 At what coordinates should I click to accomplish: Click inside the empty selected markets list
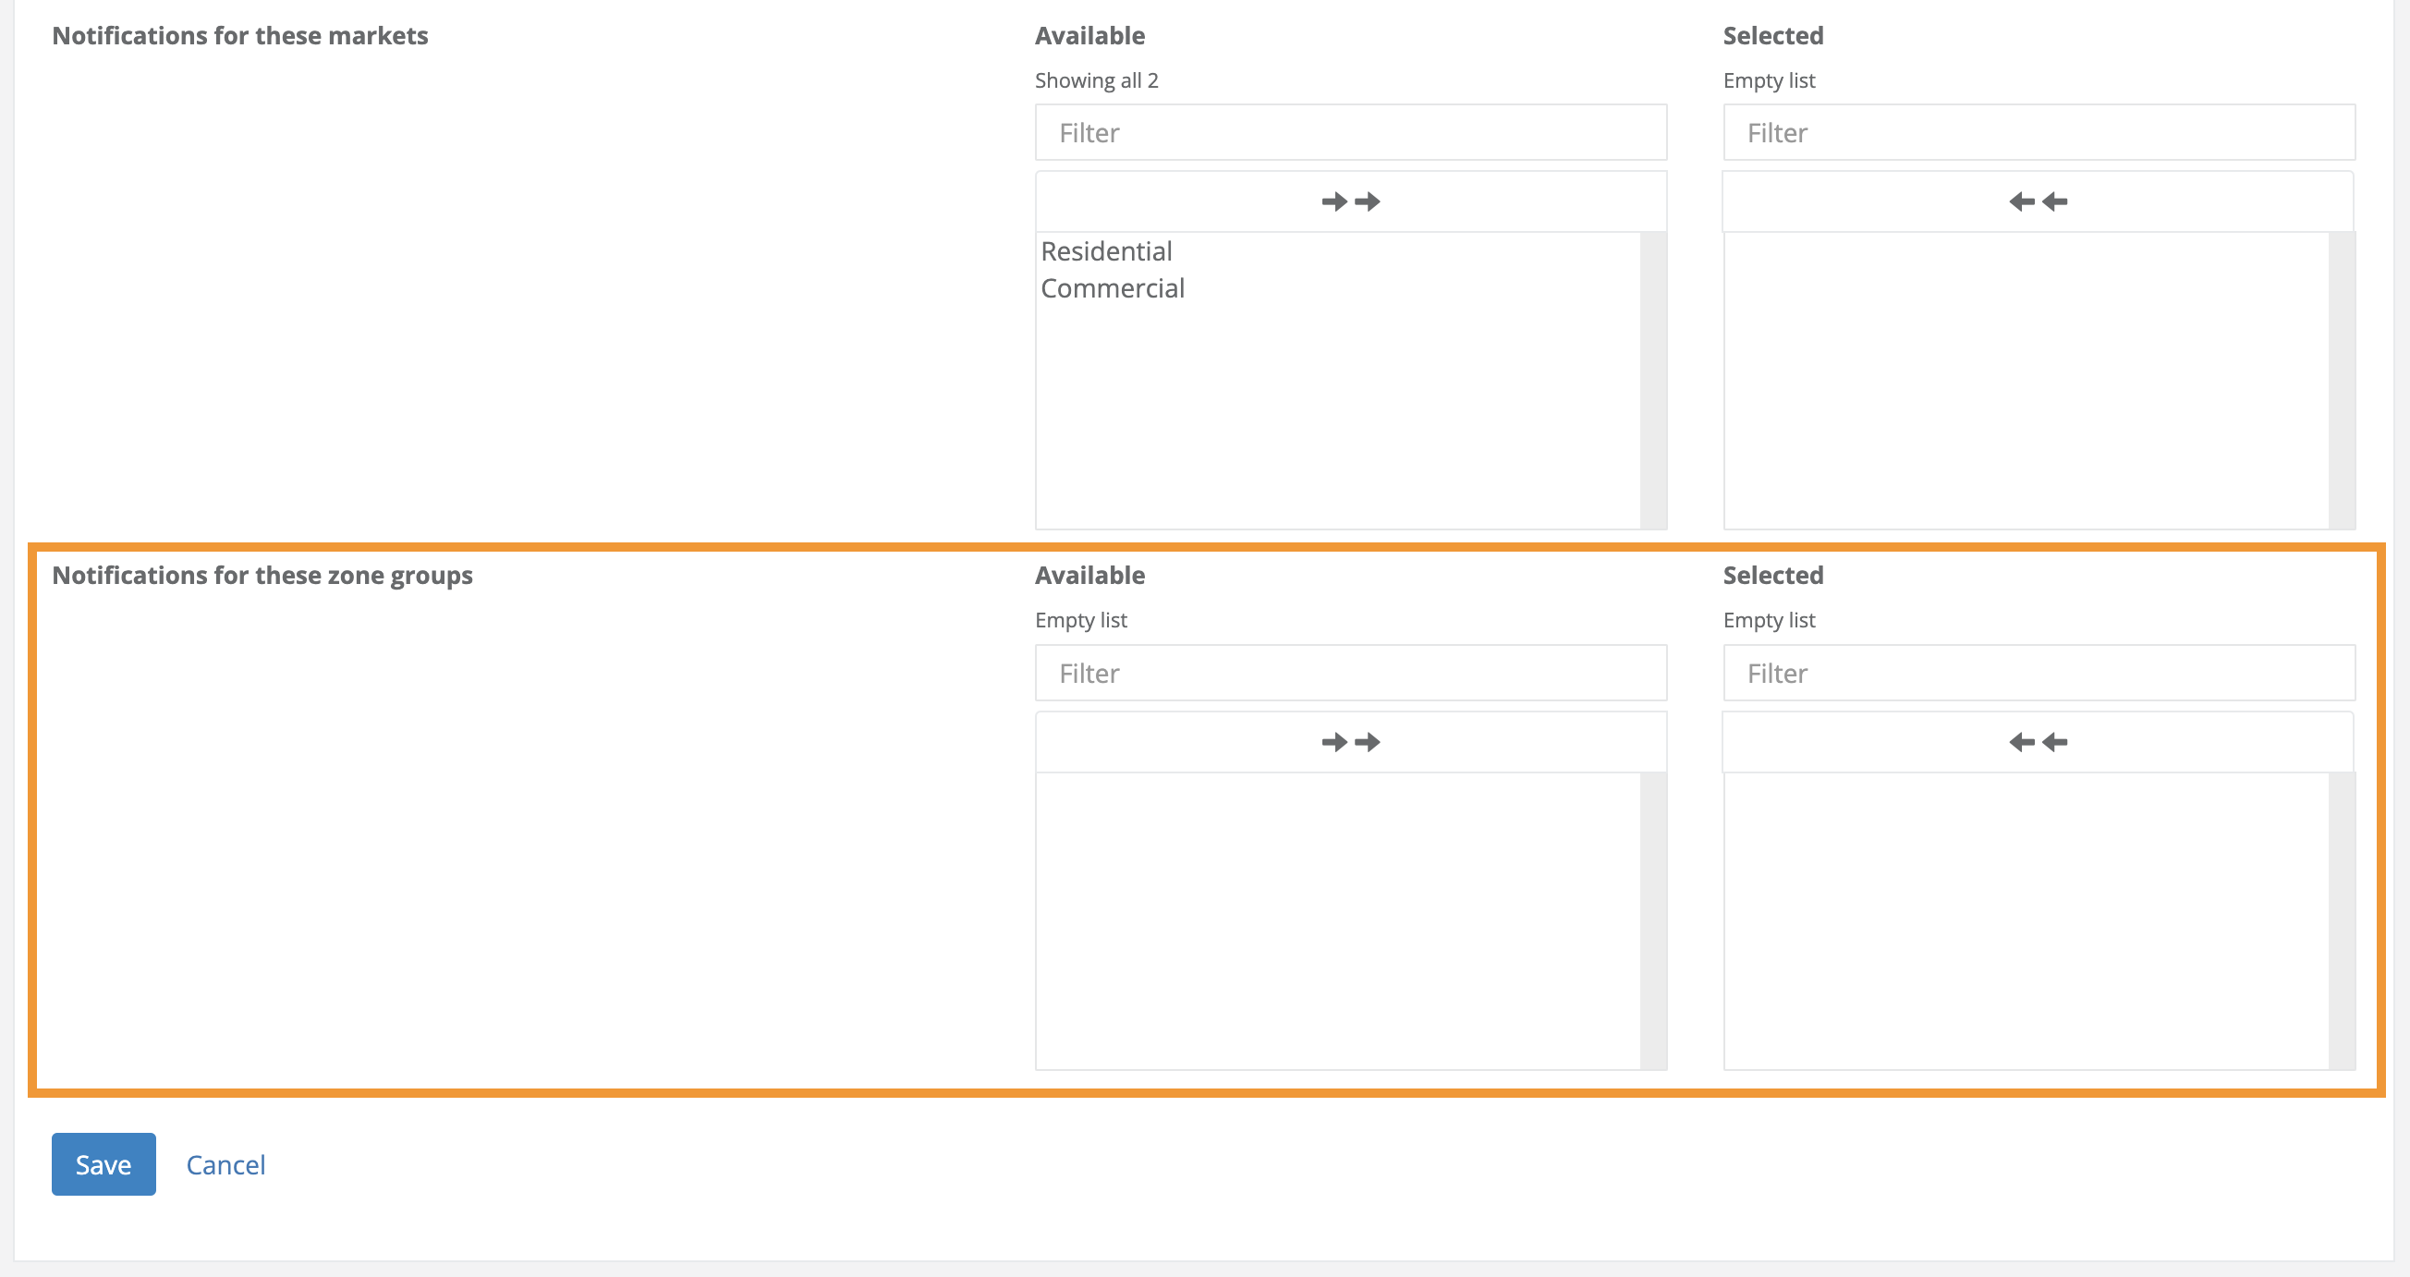pos(2026,380)
